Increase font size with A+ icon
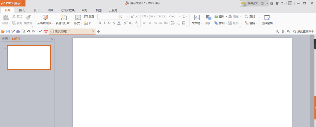316x127 pixels. (132, 17)
